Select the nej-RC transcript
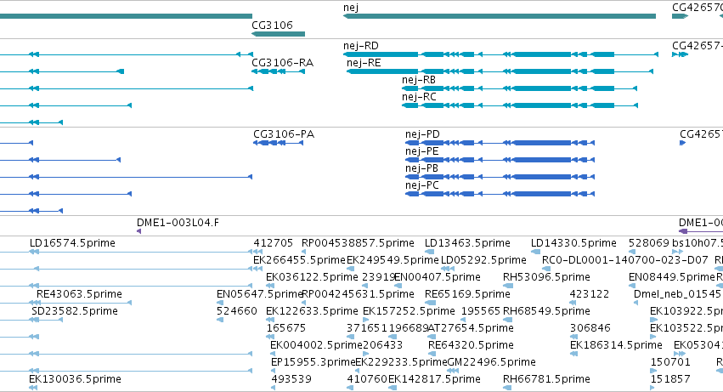The height and width of the screenshot is (392, 723). [520, 105]
